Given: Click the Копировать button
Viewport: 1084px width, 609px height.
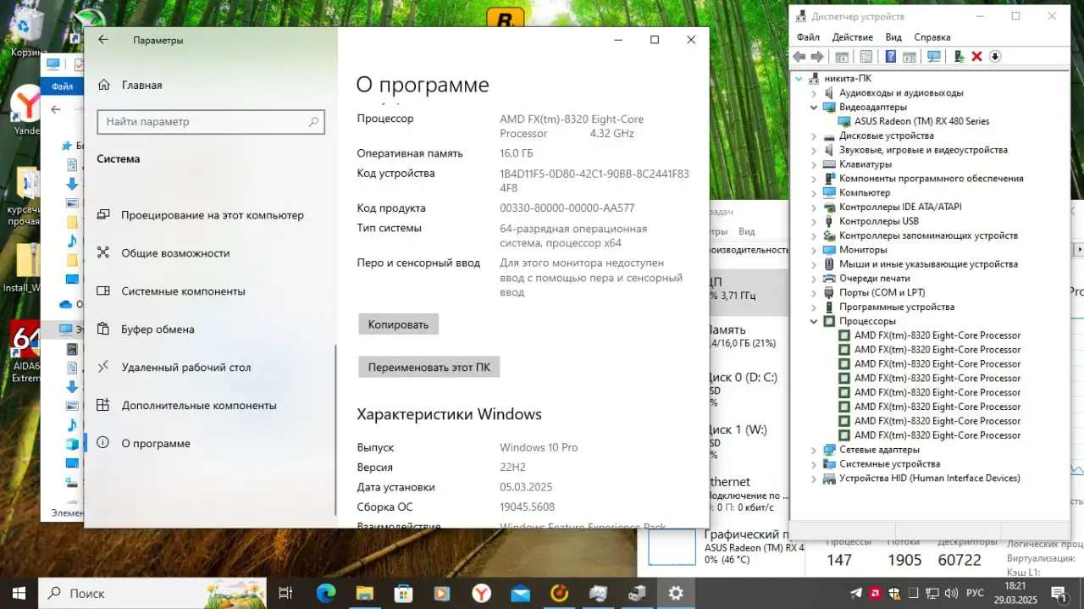Looking at the screenshot, I should [x=398, y=324].
